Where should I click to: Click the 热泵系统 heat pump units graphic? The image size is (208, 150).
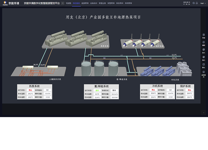tap(76, 39)
